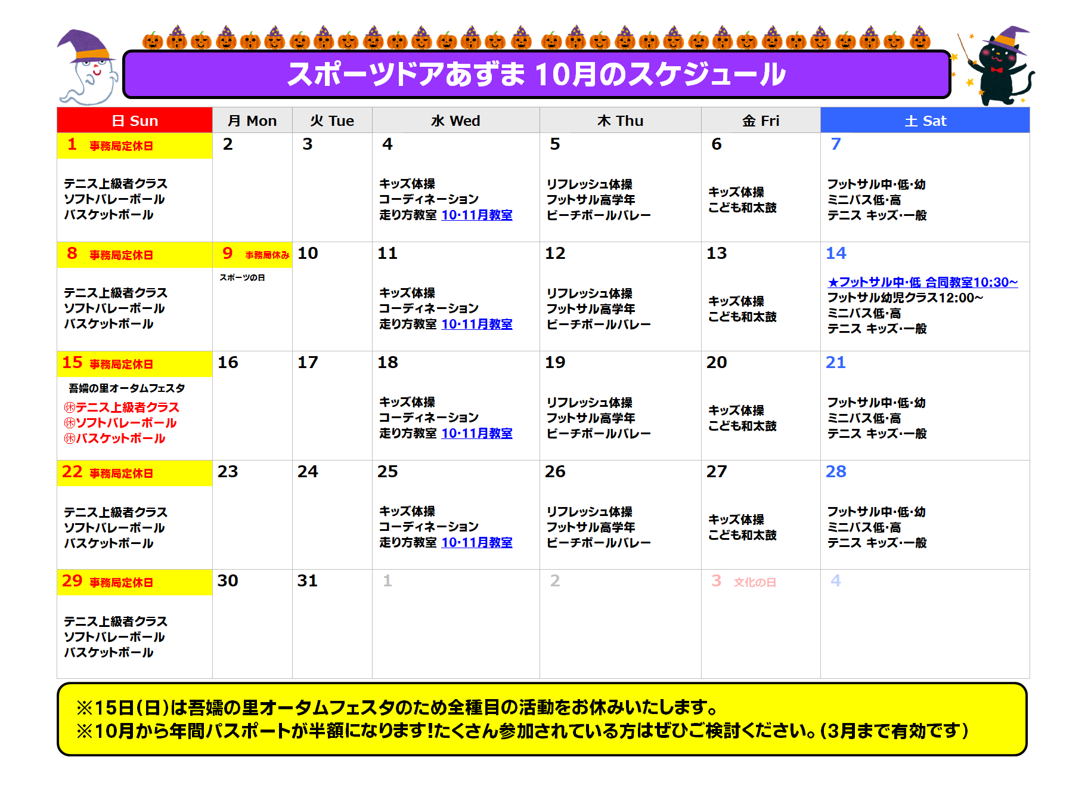Select the 火 Tue column header

pos(332,120)
